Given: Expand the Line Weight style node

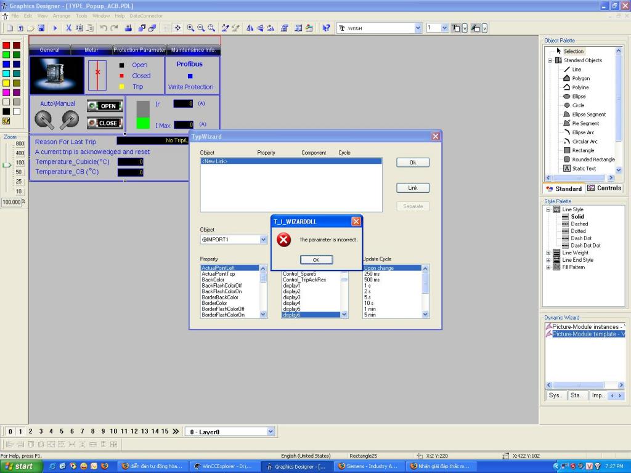Looking at the screenshot, I should click(548, 253).
